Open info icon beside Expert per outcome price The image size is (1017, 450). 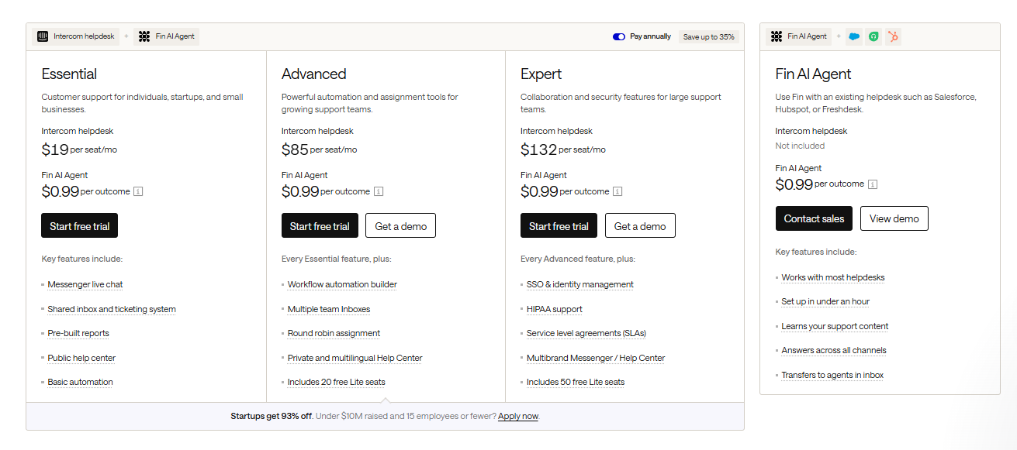617,191
